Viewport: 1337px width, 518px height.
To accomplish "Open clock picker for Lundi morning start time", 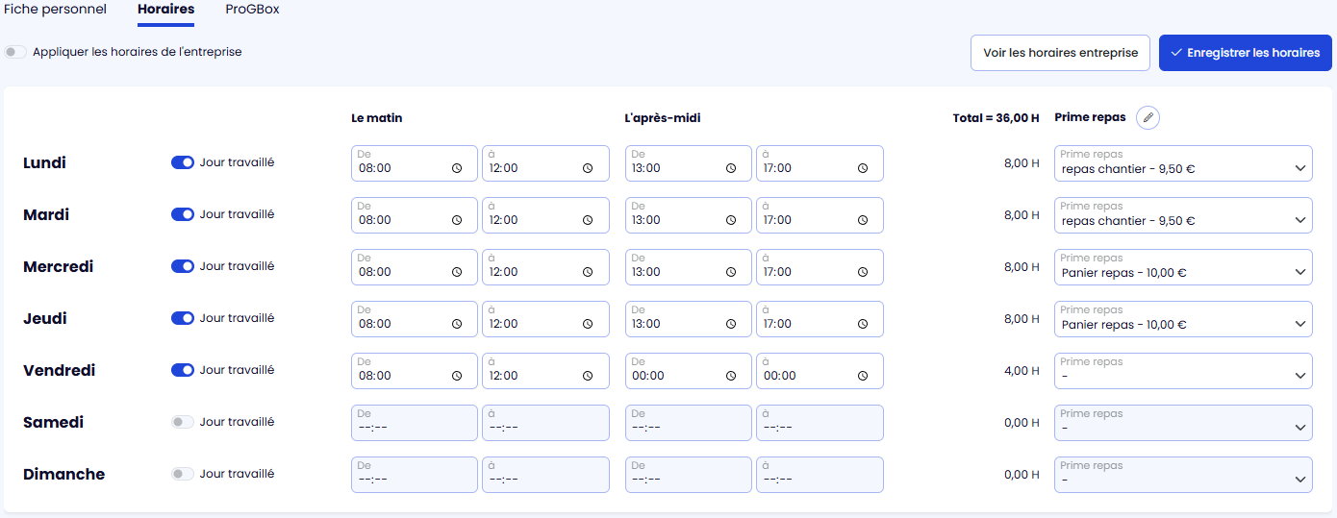I will [x=457, y=168].
